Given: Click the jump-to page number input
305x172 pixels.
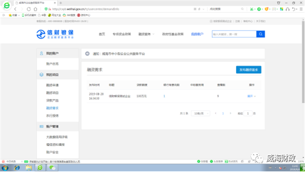Looking at the screenshot, I should pyautogui.click(x=248, y=114).
